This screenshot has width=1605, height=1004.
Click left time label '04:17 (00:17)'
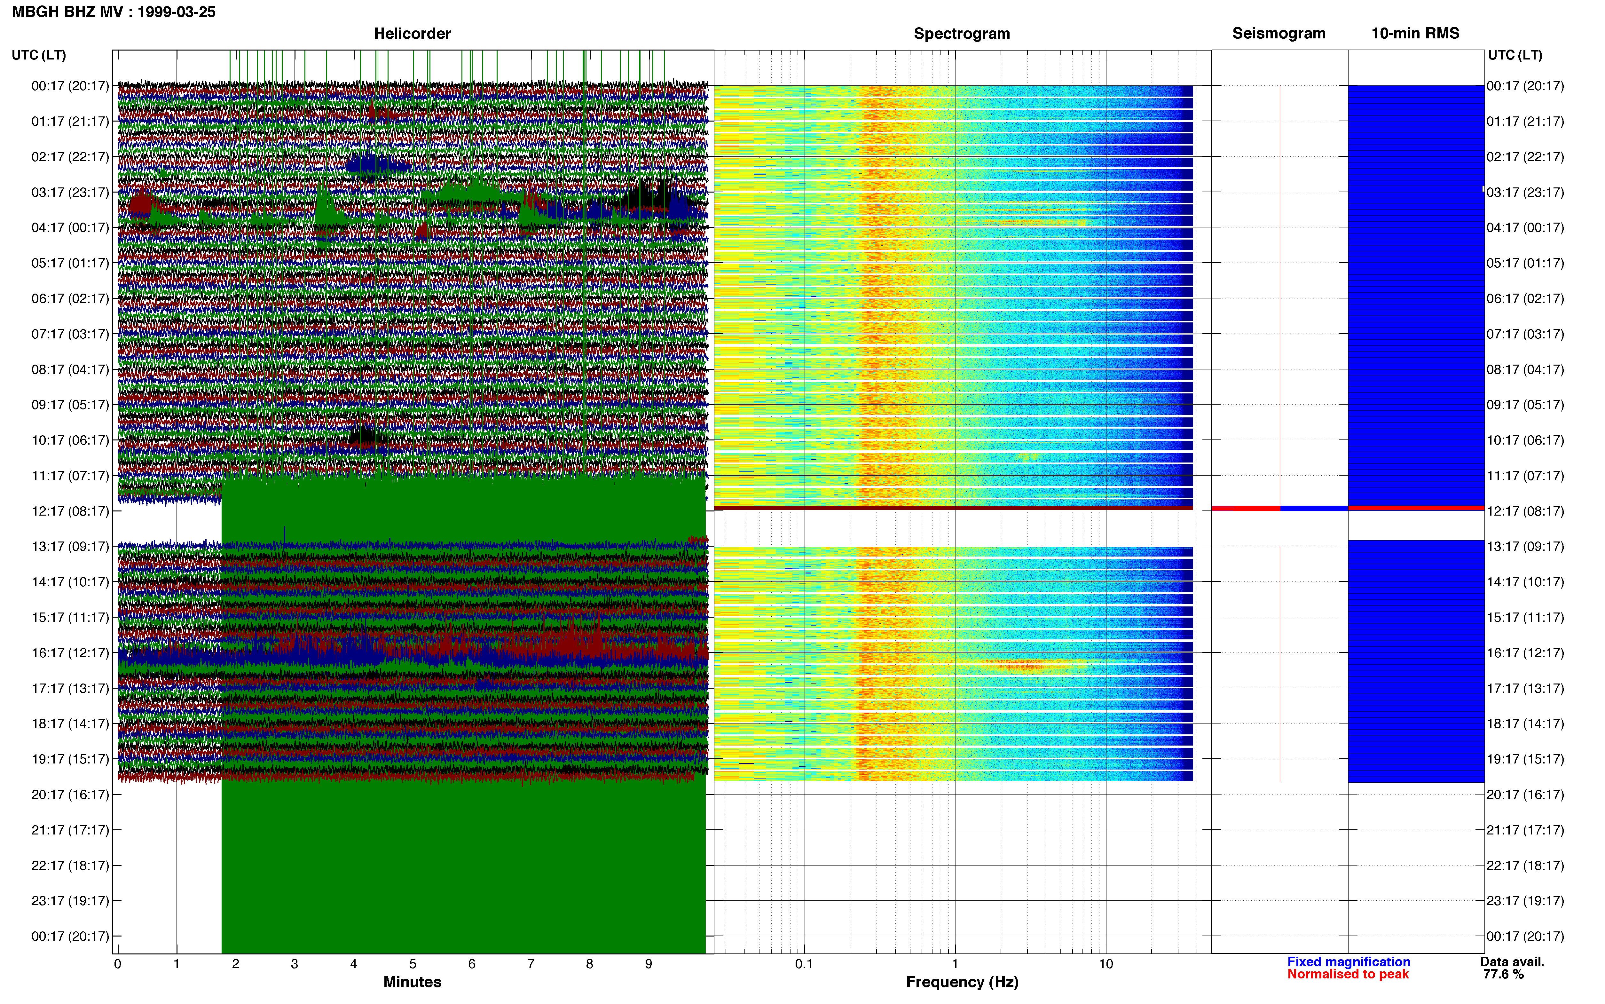tap(70, 227)
